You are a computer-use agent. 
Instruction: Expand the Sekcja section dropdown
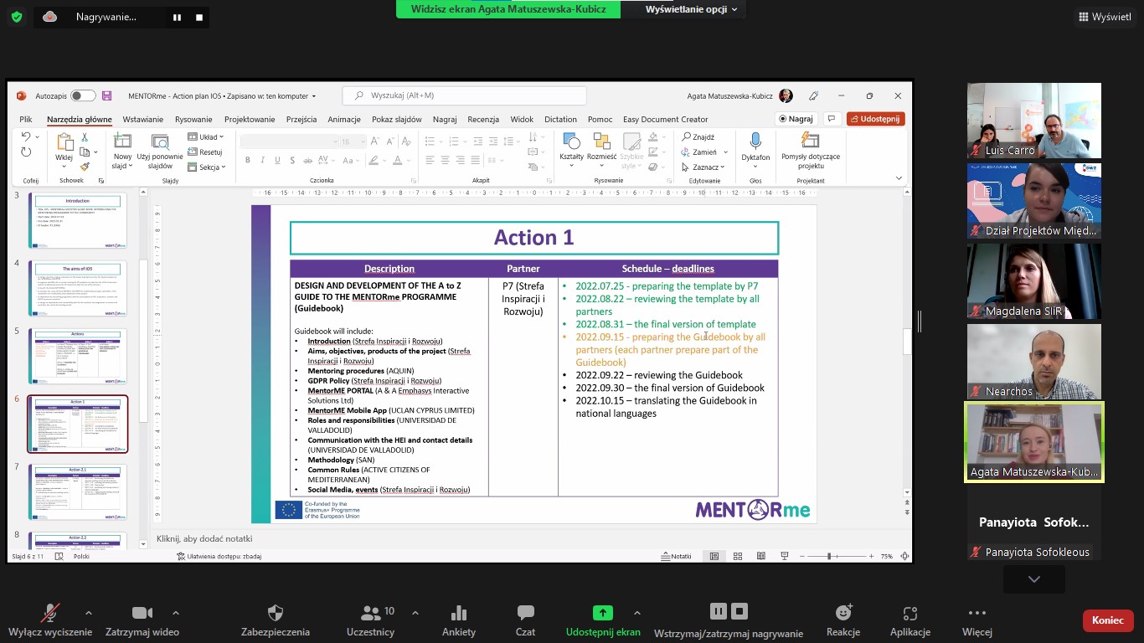click(206, 167)
